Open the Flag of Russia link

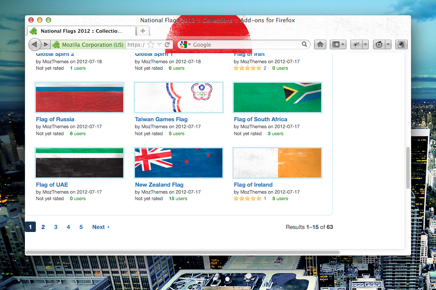[x=55, y=119]
